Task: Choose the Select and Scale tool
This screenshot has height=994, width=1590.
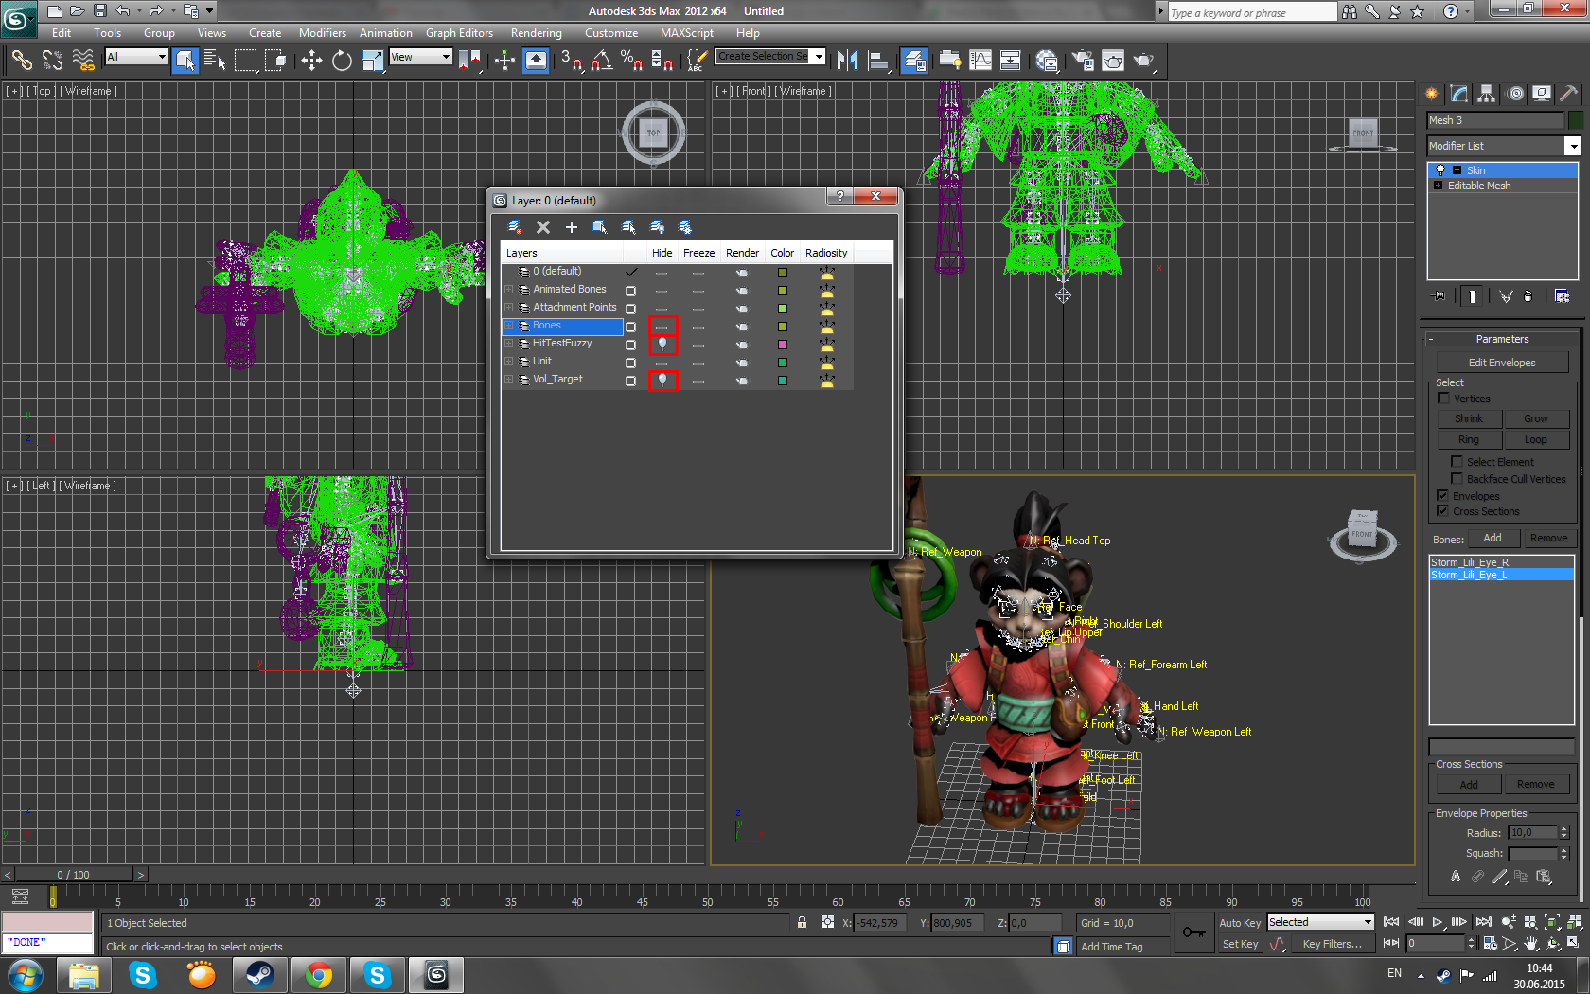Action: (x=373, y=61)
